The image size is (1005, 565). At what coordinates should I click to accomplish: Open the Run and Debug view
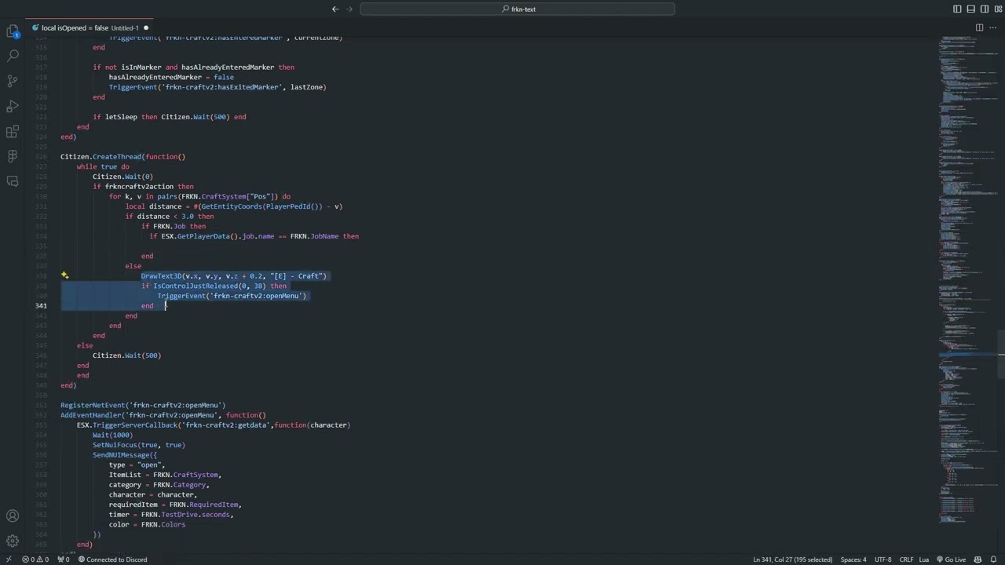click(x=13, y=107)
